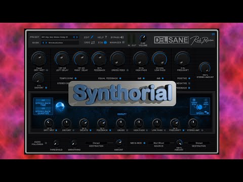Click the main Volume knob

pyautogui.click(x=143, y=38)
